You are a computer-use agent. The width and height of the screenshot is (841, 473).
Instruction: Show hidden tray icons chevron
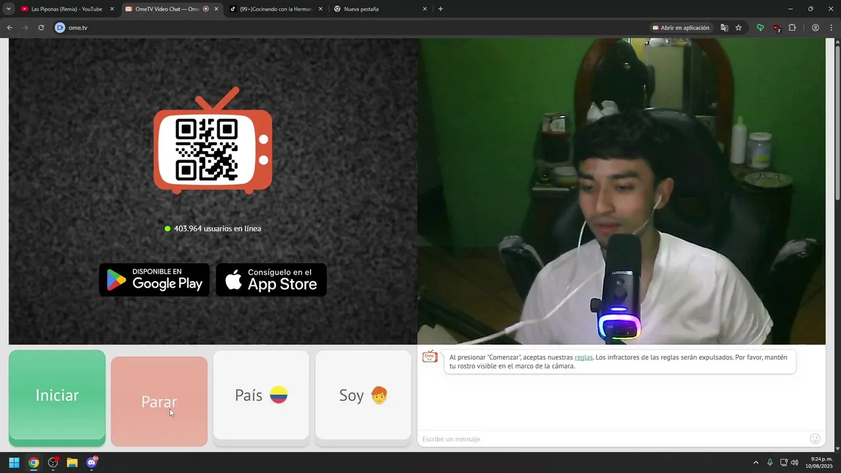pyautogui.click(x=756, y=462)
